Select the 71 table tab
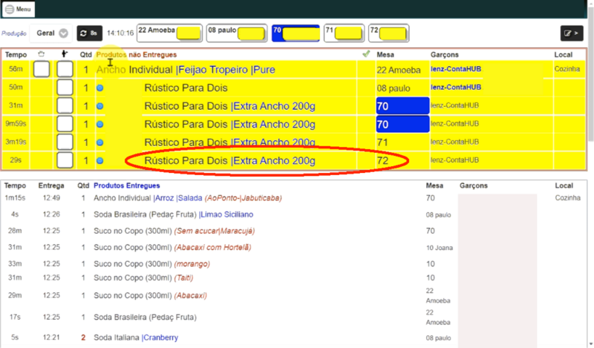 point(344,33)
